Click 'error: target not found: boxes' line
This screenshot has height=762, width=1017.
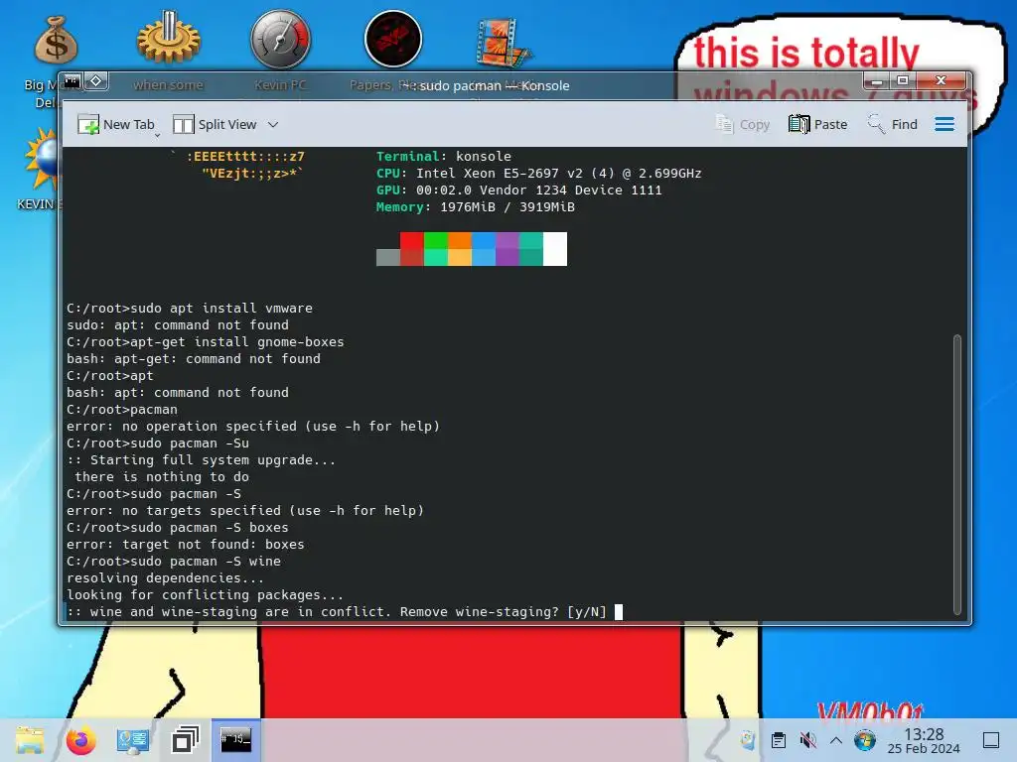pos(186,545)
